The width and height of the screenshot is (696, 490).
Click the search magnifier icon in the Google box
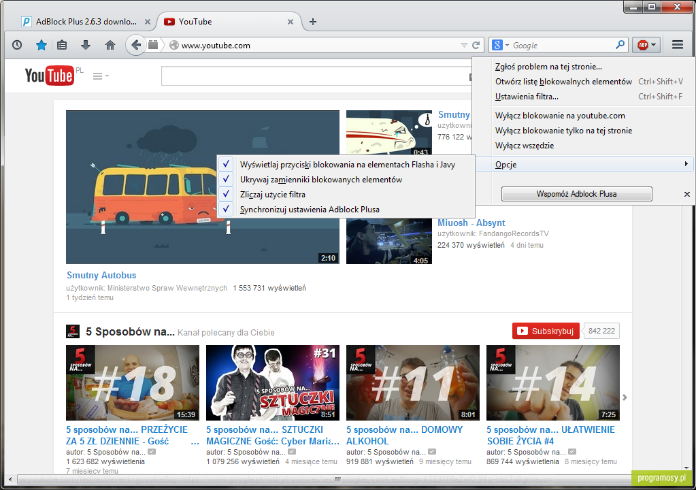(620, 45)
